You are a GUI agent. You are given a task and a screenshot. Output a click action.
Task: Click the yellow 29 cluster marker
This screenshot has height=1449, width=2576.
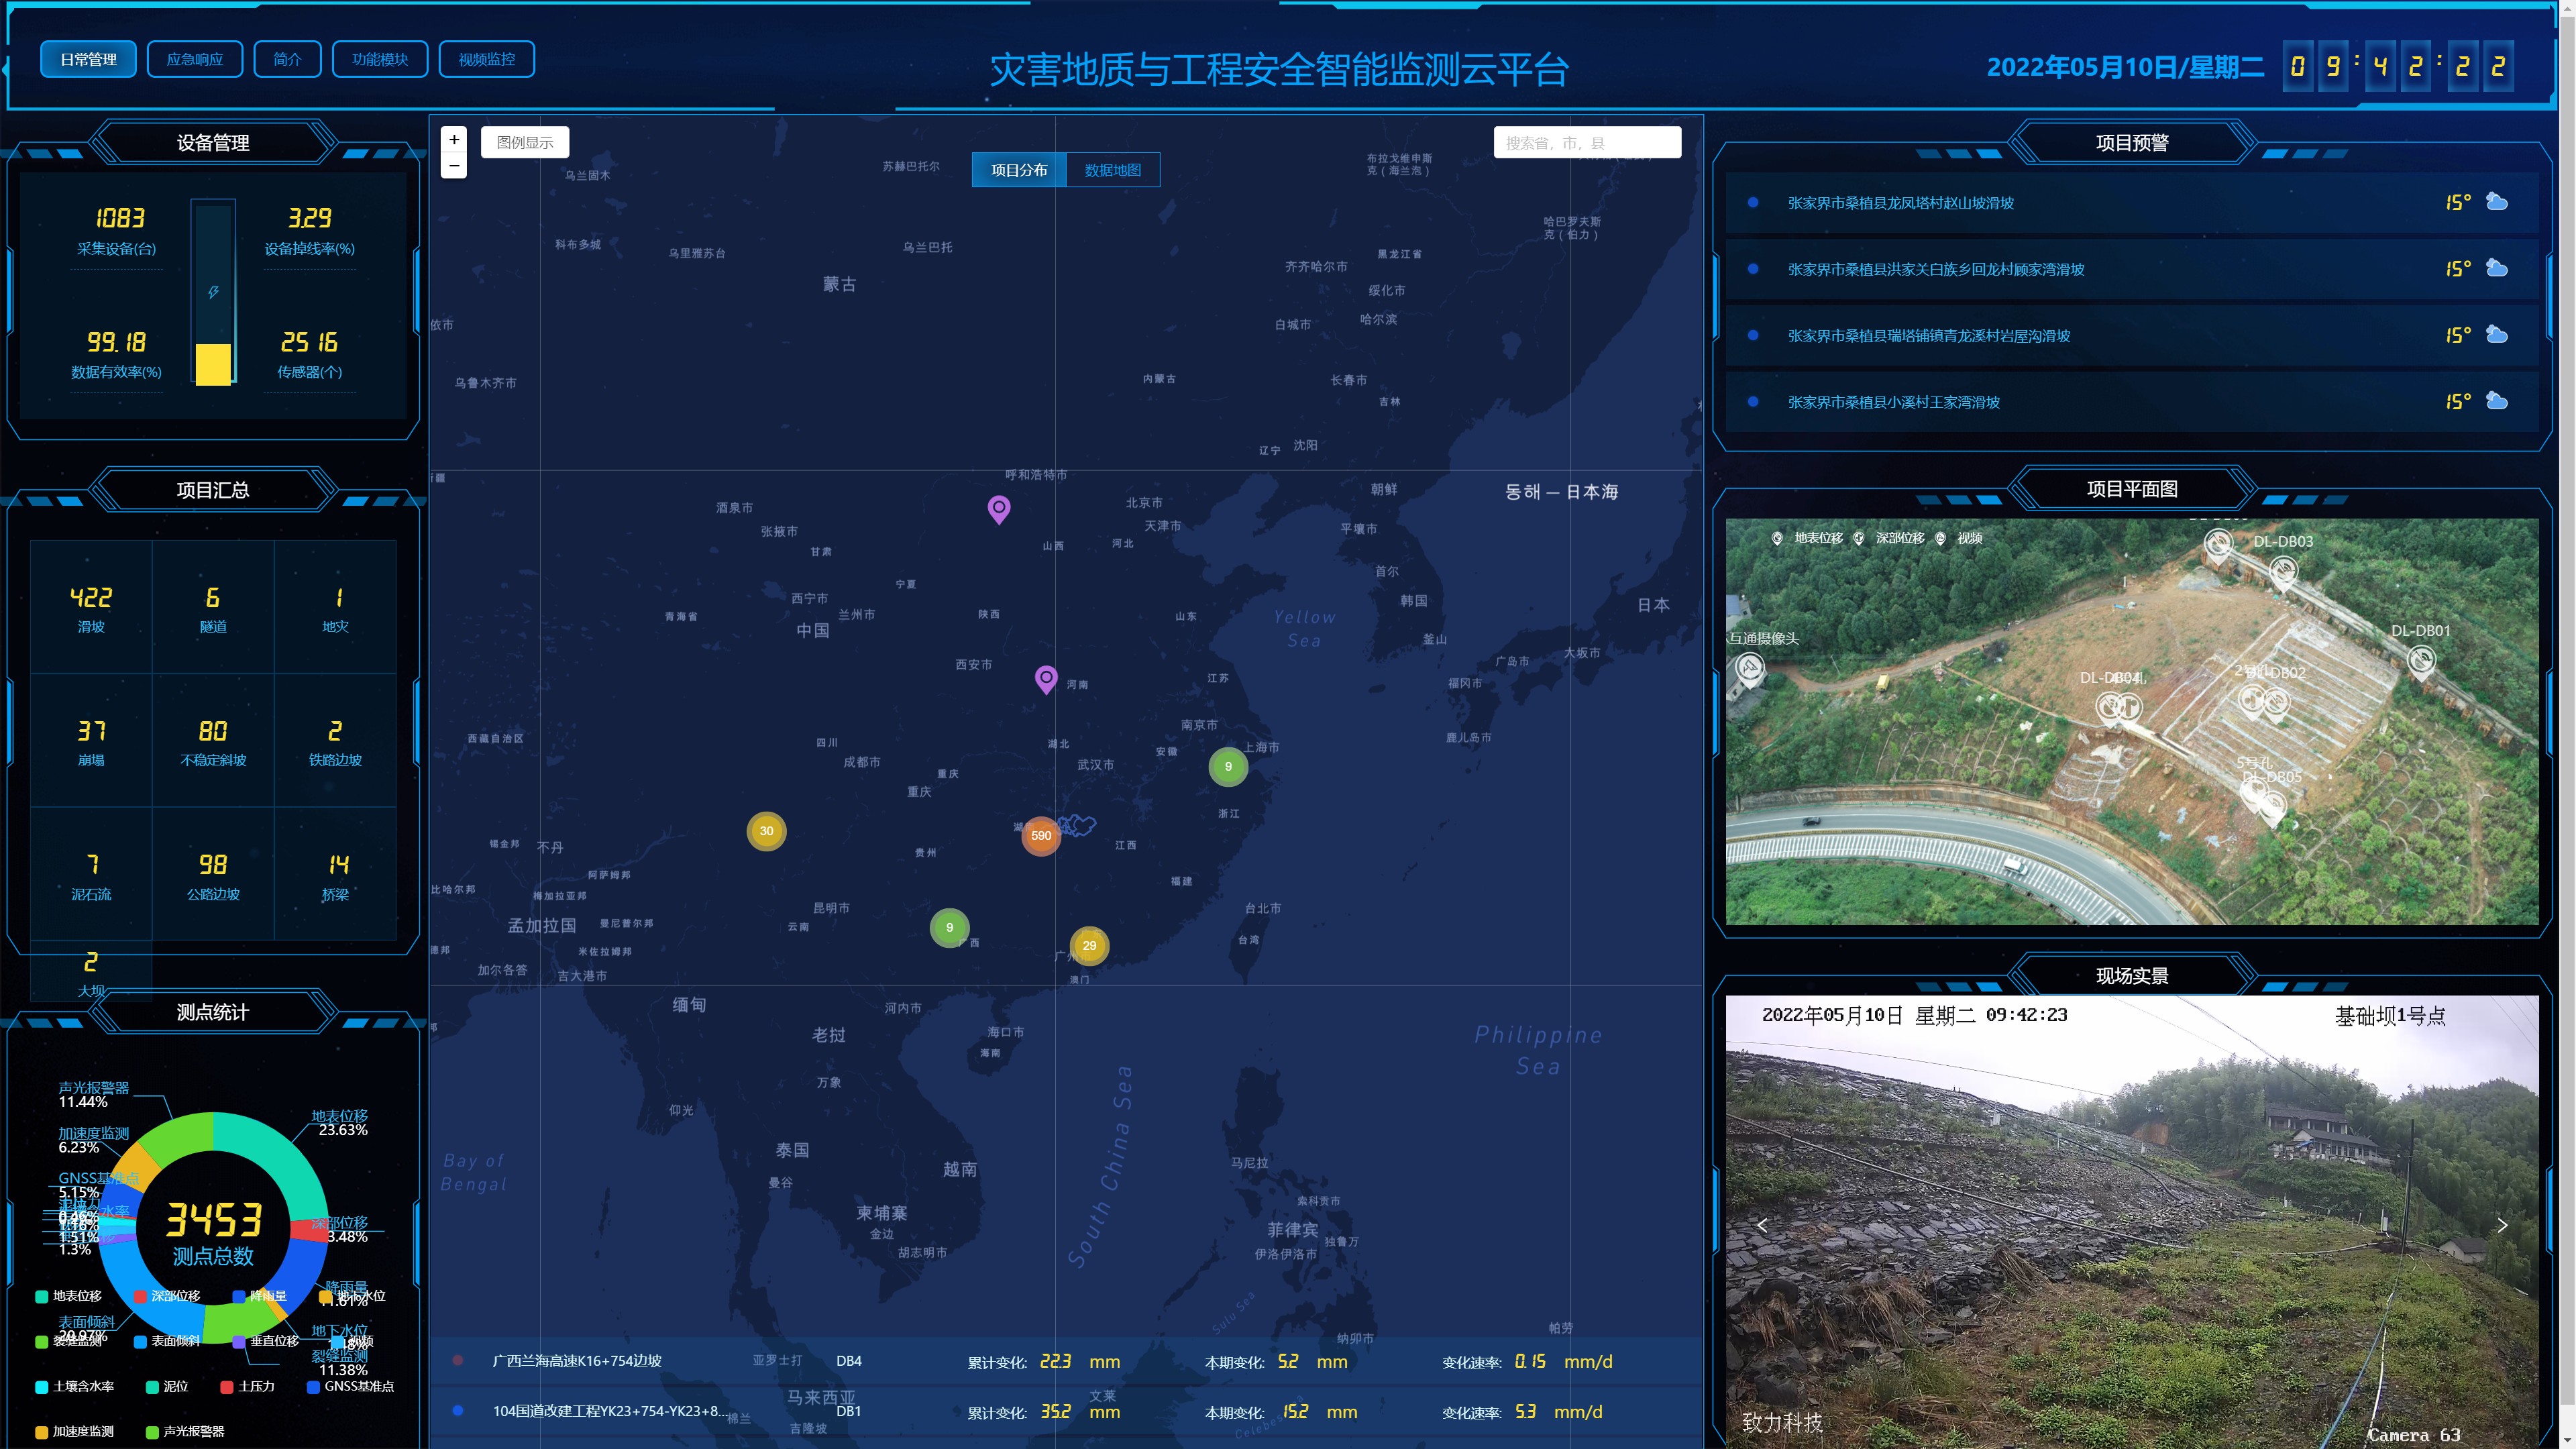(1089, 945)
